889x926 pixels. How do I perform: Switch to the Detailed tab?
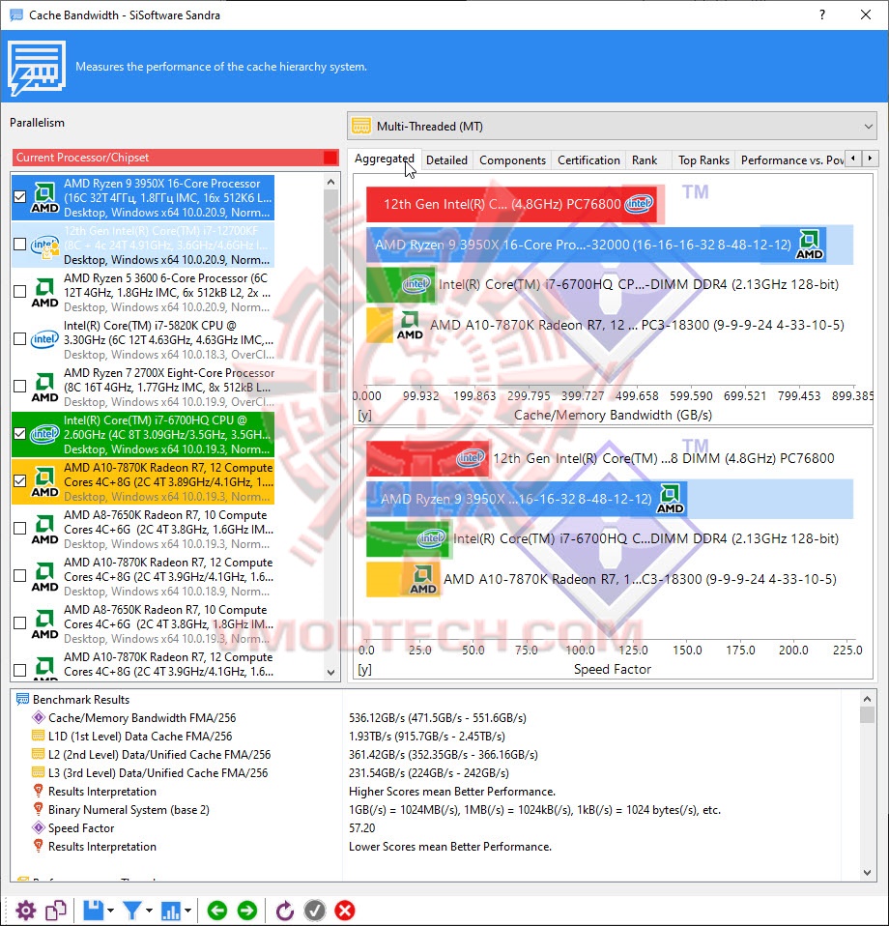446,160
